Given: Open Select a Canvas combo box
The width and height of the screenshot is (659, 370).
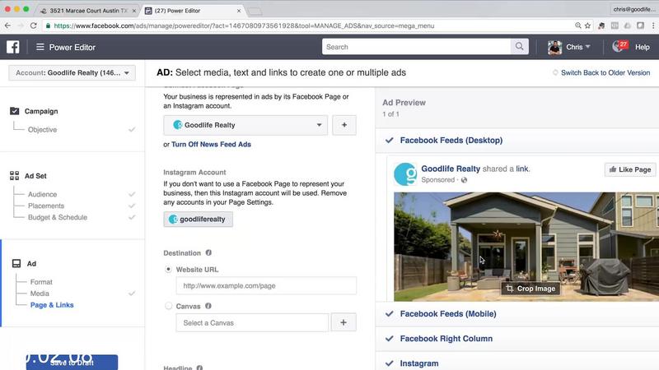Looking at the screenshot, I should click(252, 322).
